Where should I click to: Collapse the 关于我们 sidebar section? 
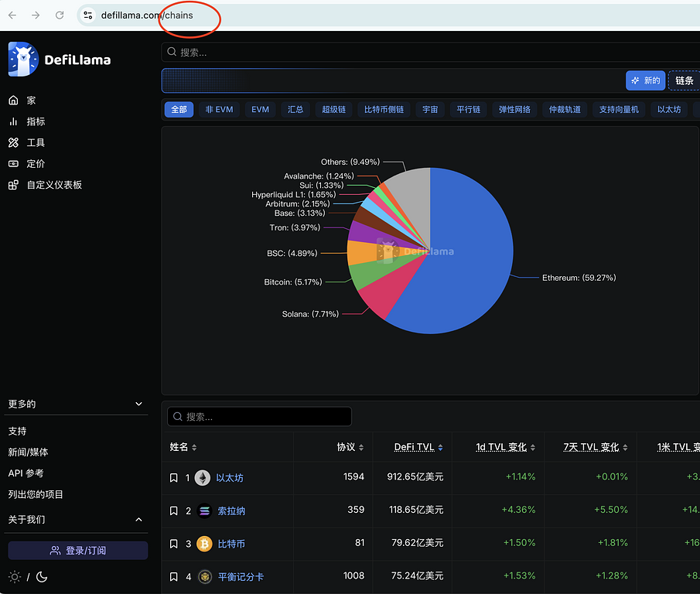[x=139, y=520]
